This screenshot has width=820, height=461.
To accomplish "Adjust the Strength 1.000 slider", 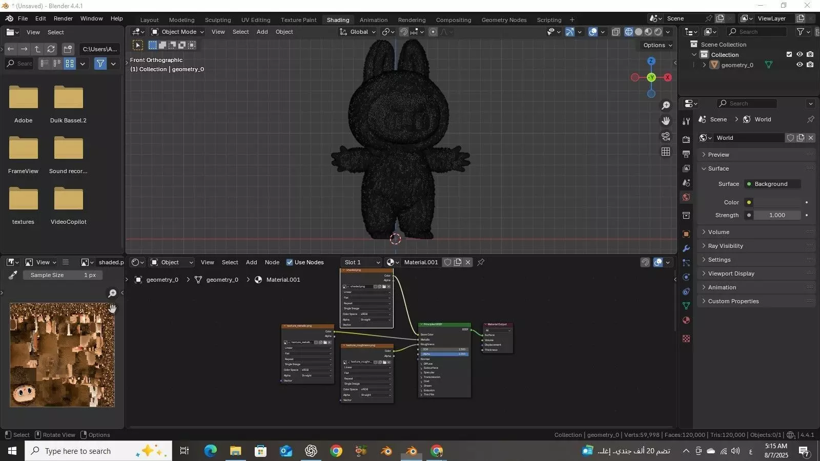I will pyautogui.click(x=777, y=215).
